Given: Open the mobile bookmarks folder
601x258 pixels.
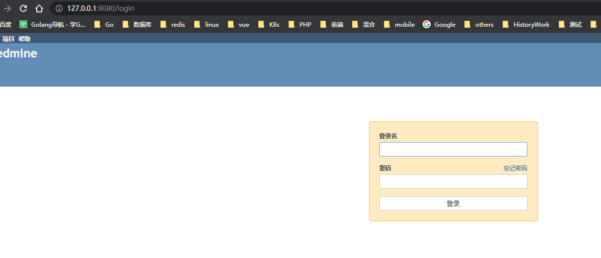Looking at the screenshot, I should point(399,24).
